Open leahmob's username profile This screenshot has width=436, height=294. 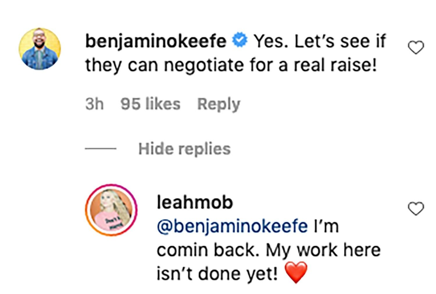194,203
